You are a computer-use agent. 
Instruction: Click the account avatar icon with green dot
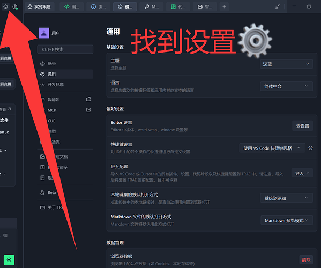15,7
